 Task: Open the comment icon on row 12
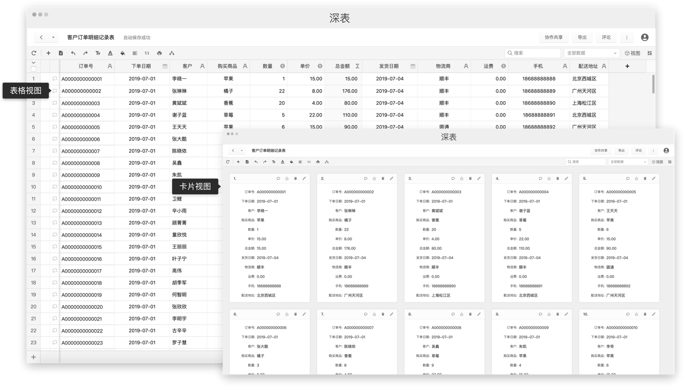coord(55,211)
